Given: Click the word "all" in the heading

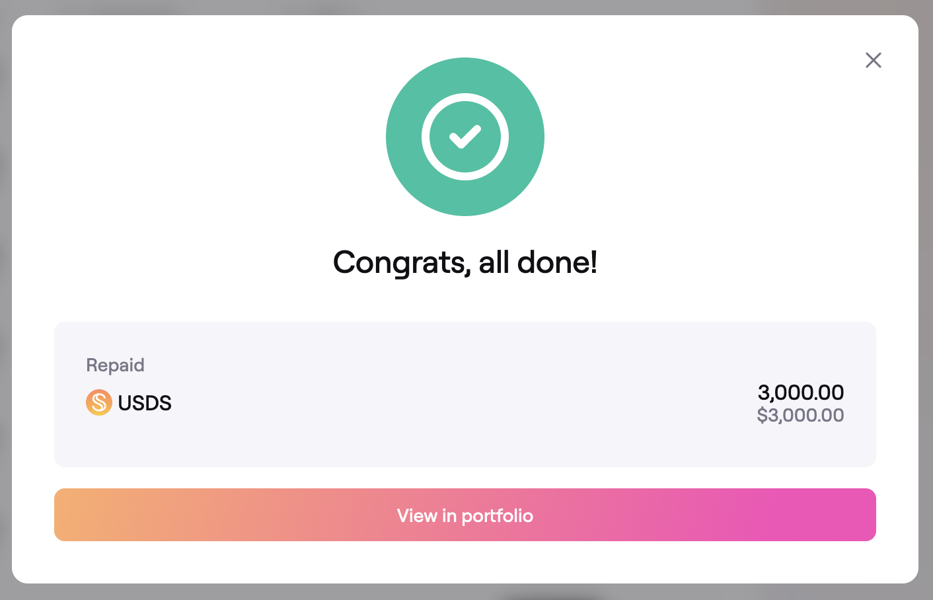Looking at the screenshot, I should [494, 262].
